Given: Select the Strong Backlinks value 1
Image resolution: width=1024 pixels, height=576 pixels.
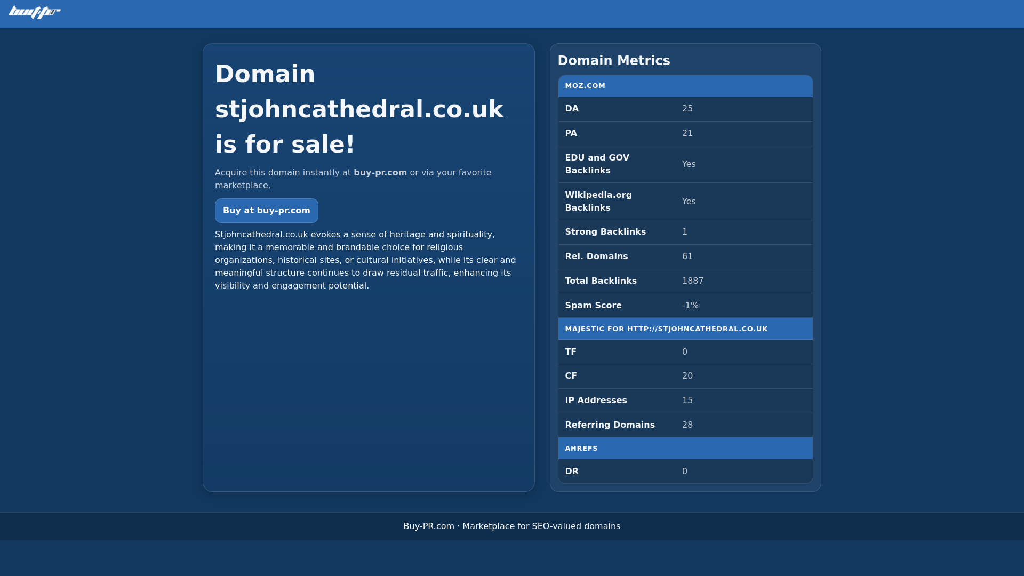Looking at the screenshot, I should pyautogui.click(x=685, y=232).
